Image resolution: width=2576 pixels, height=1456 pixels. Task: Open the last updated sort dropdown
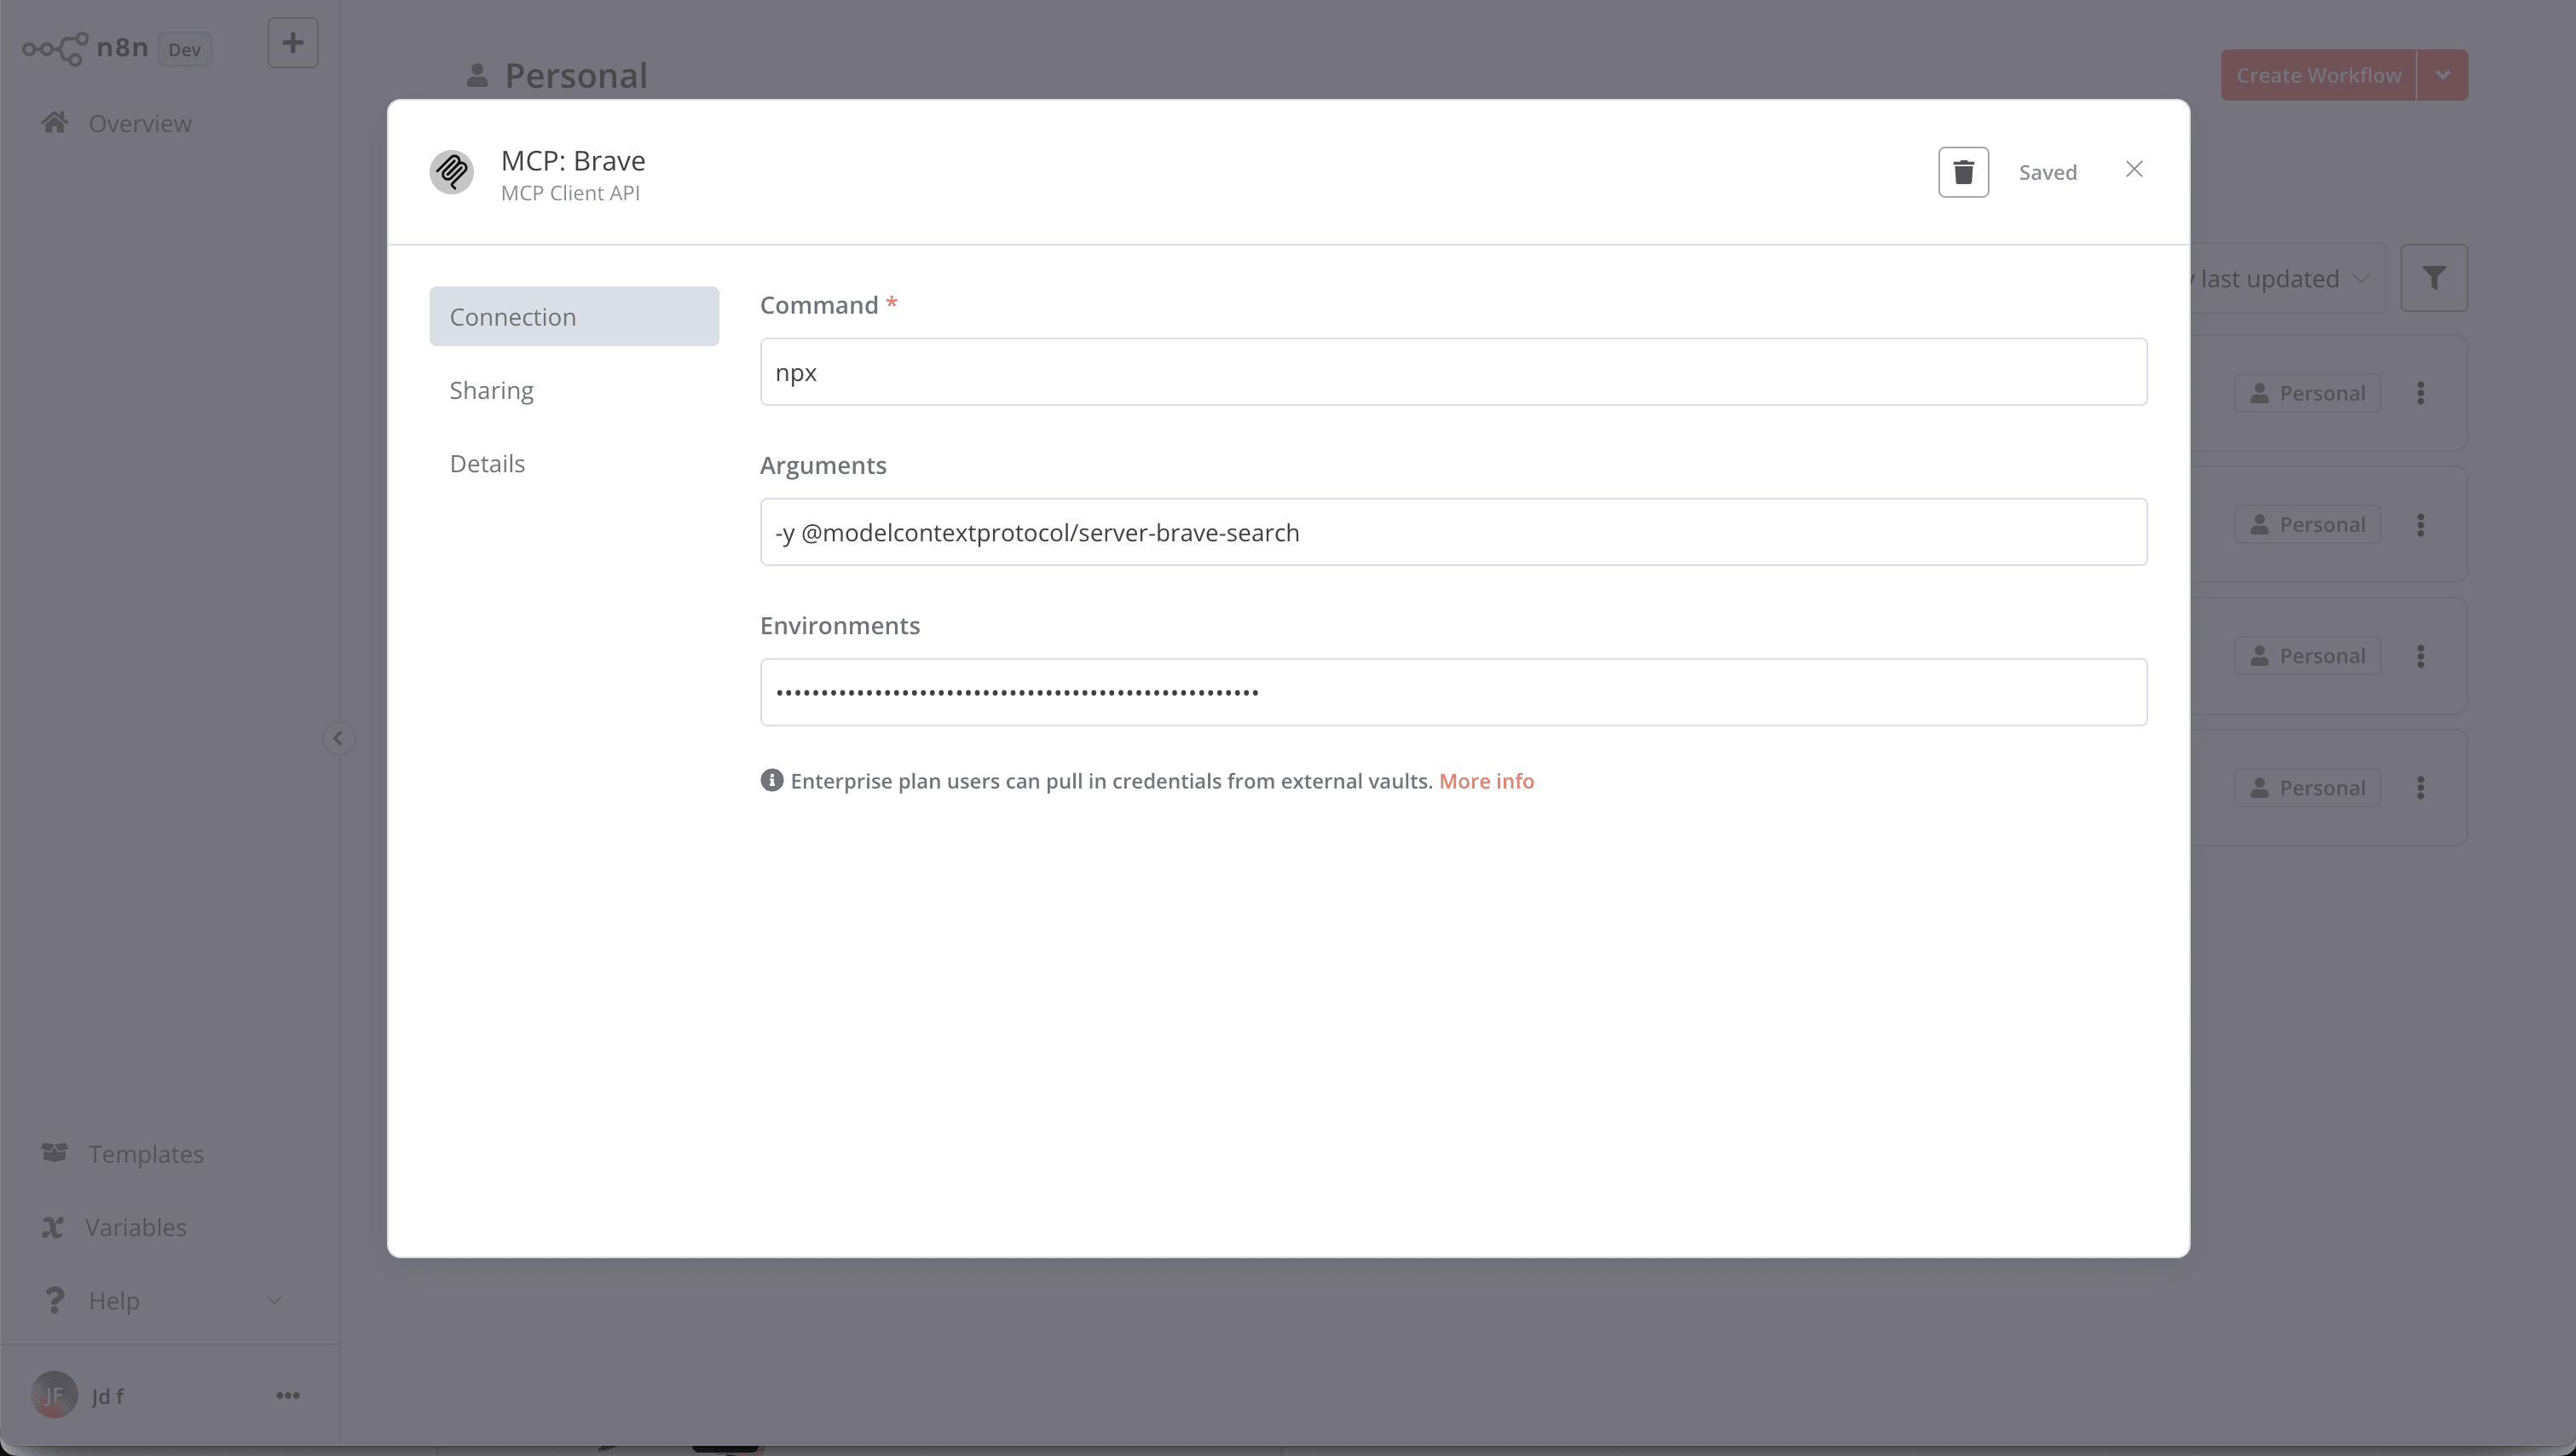click(x=2268, y=278)
